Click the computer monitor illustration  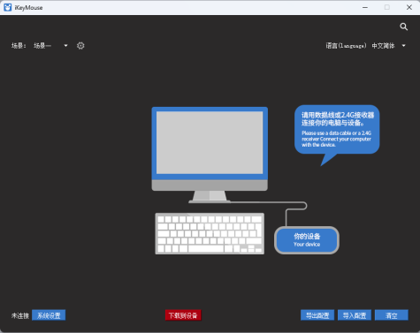coord(210,155)
